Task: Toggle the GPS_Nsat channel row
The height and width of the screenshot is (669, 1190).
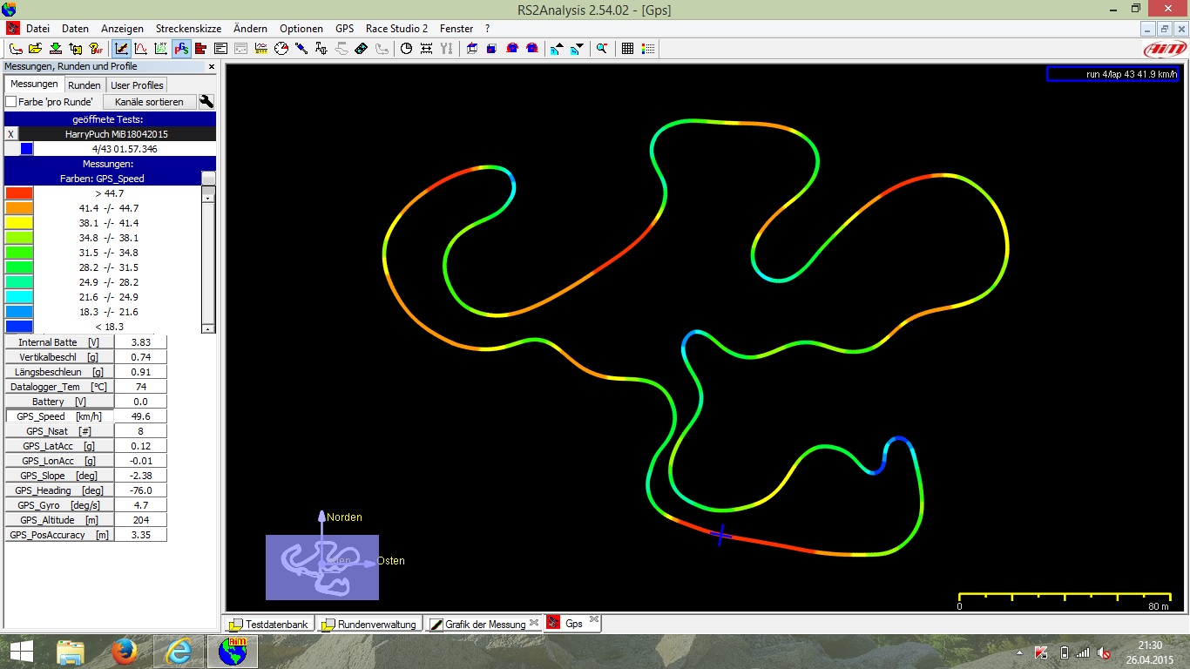Action: [x=59, y=431]
